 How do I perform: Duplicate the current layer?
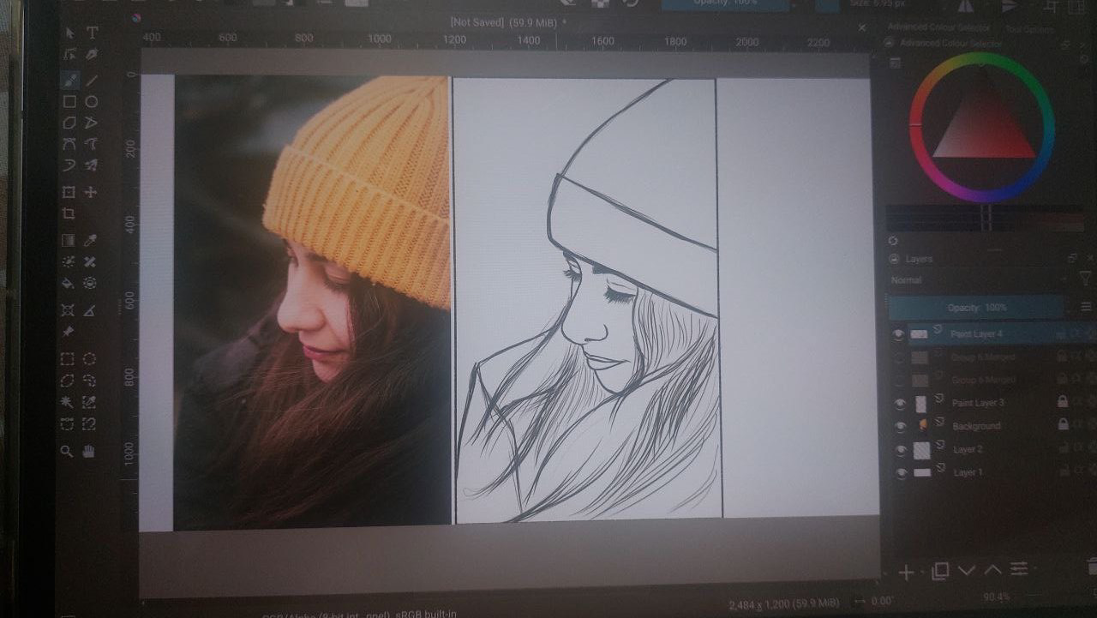point(940,570)
